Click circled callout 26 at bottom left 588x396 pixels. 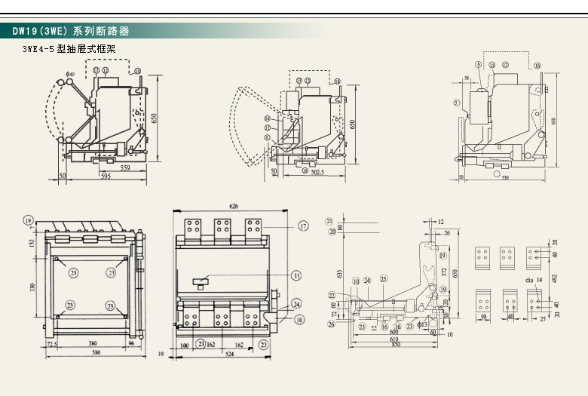pyautogui.click(x=331, y=324)
